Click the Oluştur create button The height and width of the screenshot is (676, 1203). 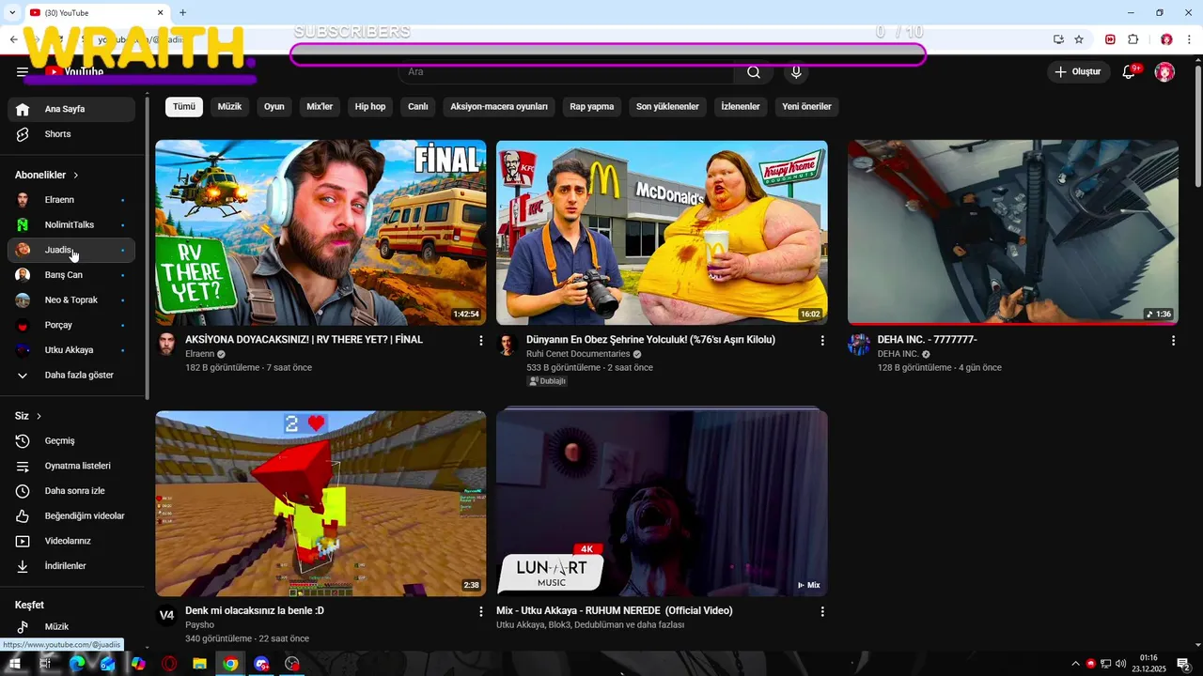pos(1079,71)
